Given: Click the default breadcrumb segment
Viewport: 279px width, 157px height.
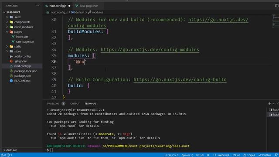Looking at the screenshot, I should coord(80,12).
